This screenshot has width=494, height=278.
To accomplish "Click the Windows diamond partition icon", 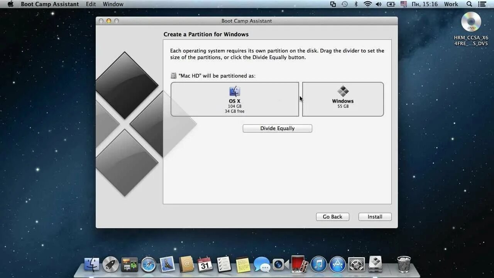I will click(x=343, y=92).
